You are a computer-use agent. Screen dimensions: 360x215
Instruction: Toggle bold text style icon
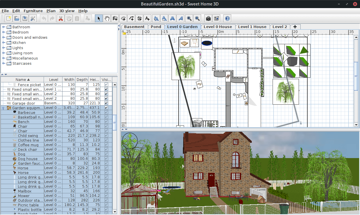(x=172, y=18)
